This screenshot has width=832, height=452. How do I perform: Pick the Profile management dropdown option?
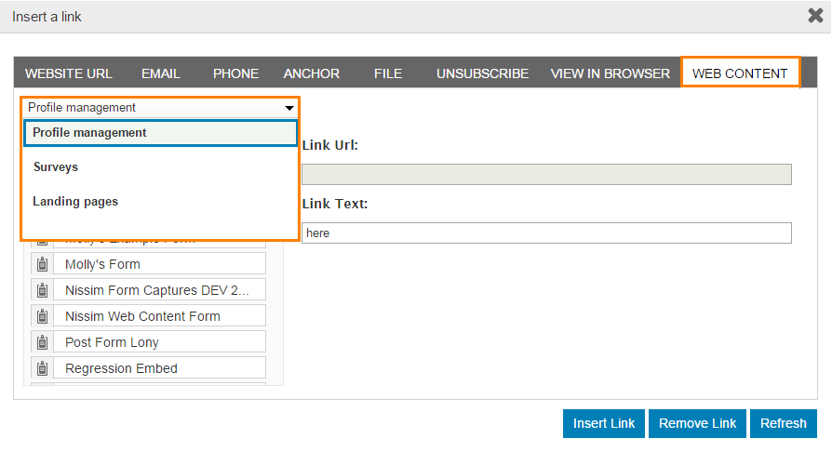[89, 133]
